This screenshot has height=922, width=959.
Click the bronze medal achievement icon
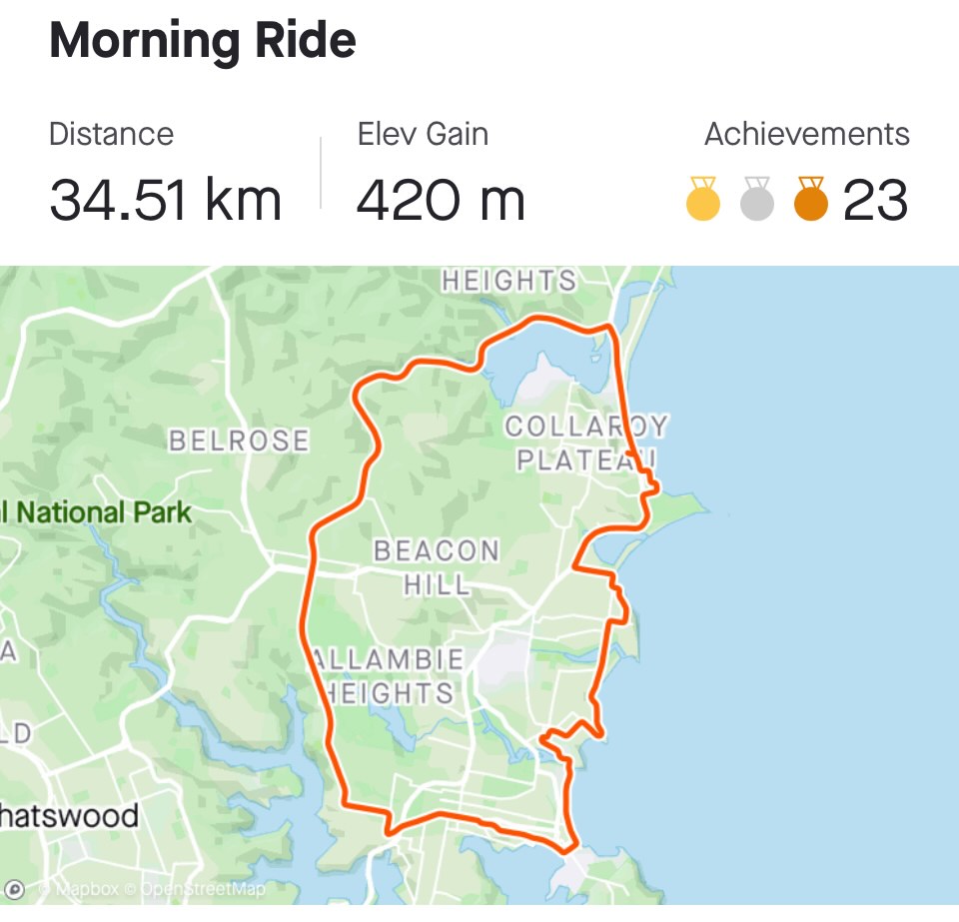(811, 199)
